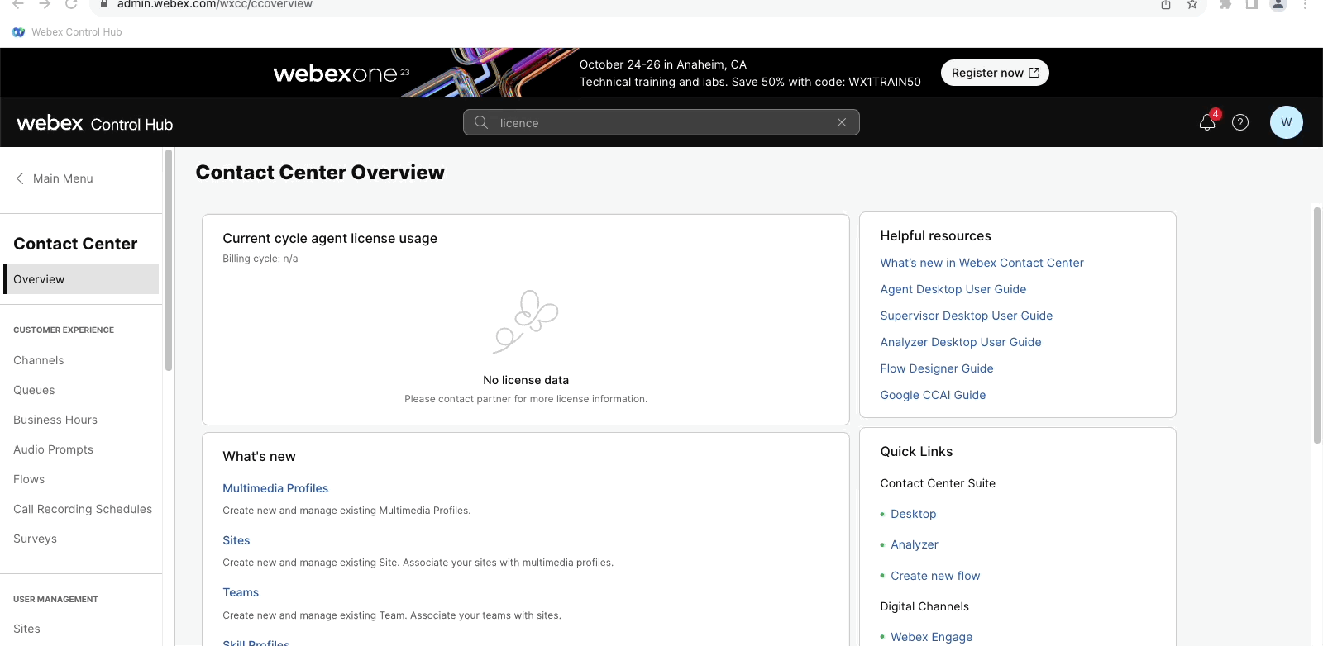Open the Flow Designer Guide link

(936, 368)
